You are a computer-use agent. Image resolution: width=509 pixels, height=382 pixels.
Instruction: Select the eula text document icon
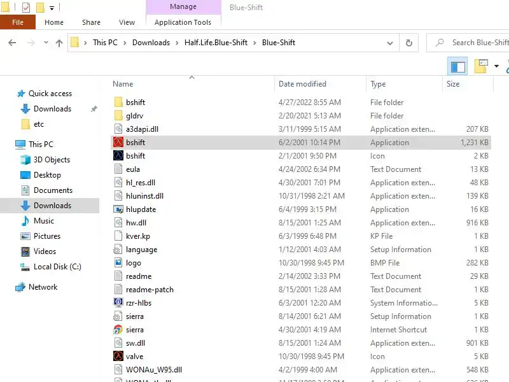click(118, 169)
